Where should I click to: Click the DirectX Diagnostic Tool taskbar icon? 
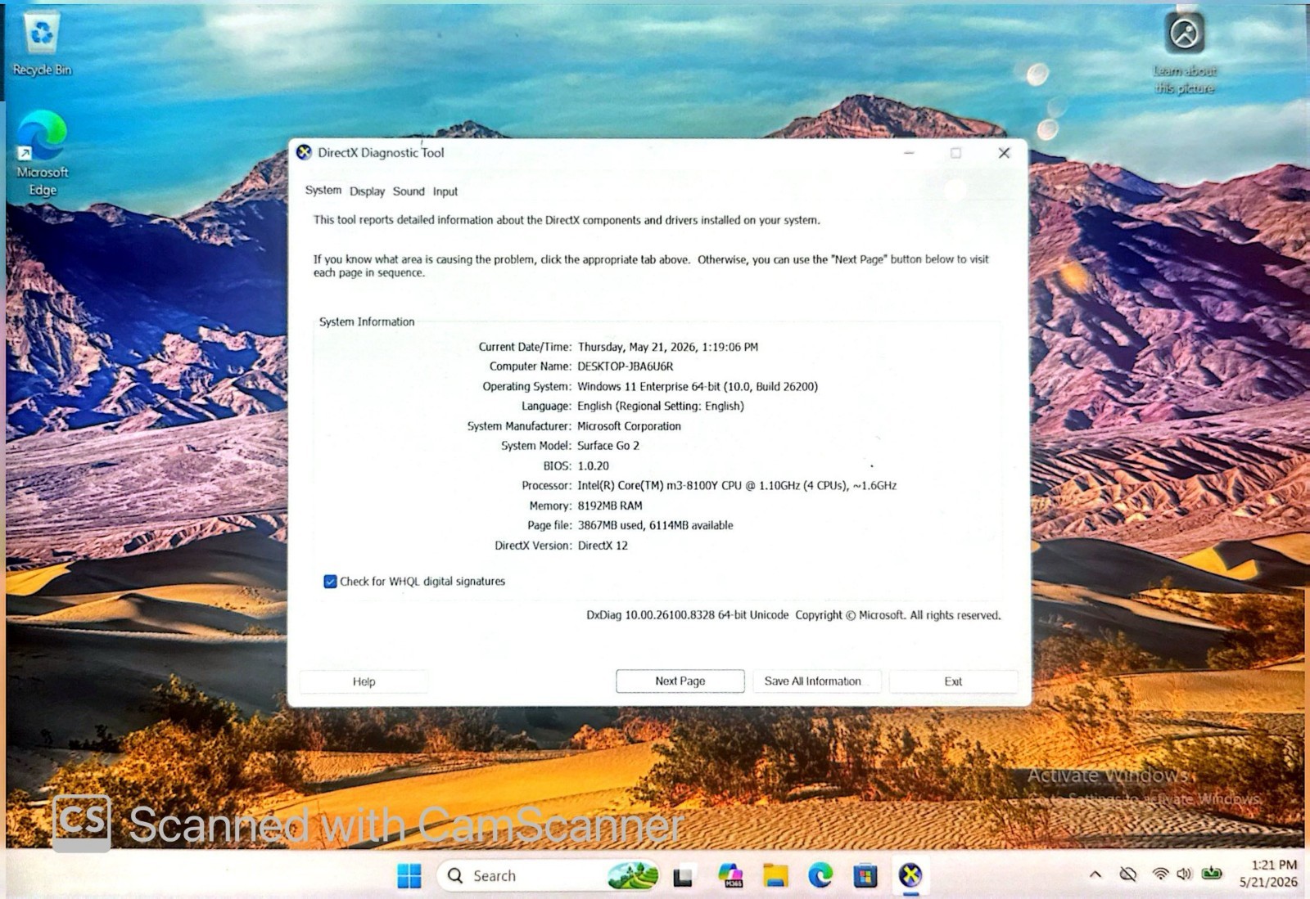click(x=910, y=876)
